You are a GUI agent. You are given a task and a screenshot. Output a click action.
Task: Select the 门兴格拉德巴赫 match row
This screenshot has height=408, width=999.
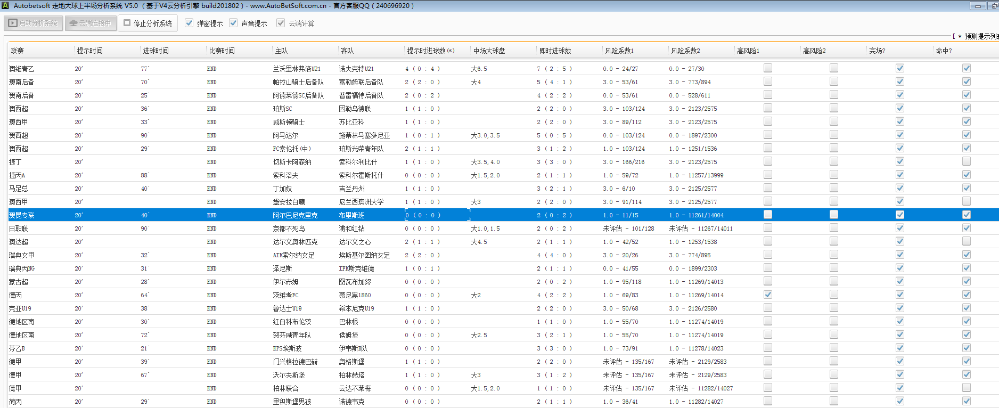click(x=295, y=362)
